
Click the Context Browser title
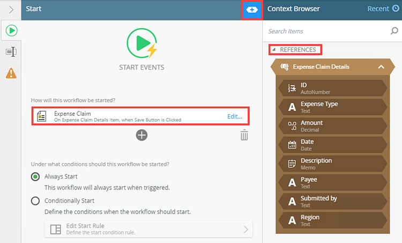[294, 9]
